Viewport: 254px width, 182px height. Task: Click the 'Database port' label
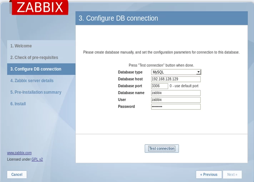pos(130,86)
